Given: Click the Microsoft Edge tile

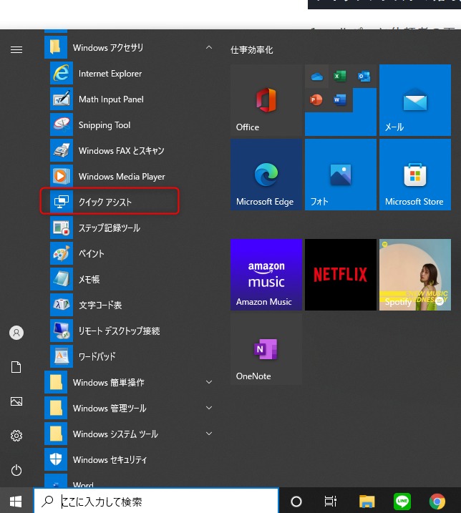Looking at the screenshot, I should click(266, 175).
